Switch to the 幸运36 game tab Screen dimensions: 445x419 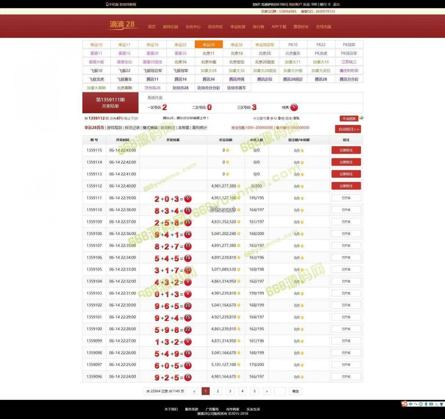pyautogui.click(x=237, y=45)
